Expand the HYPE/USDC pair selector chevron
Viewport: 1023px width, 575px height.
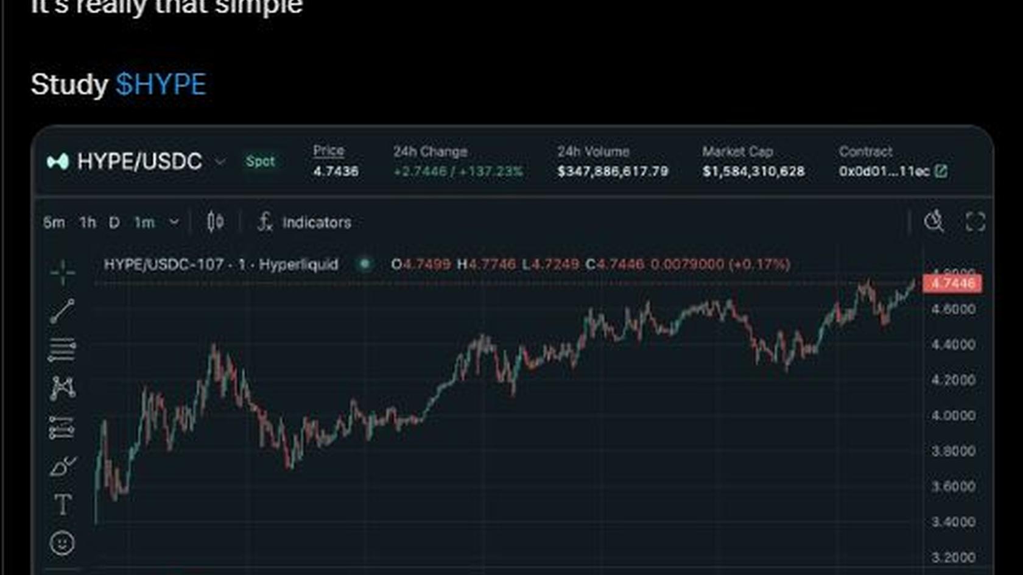pyautogui.click(x=220, y=162)
